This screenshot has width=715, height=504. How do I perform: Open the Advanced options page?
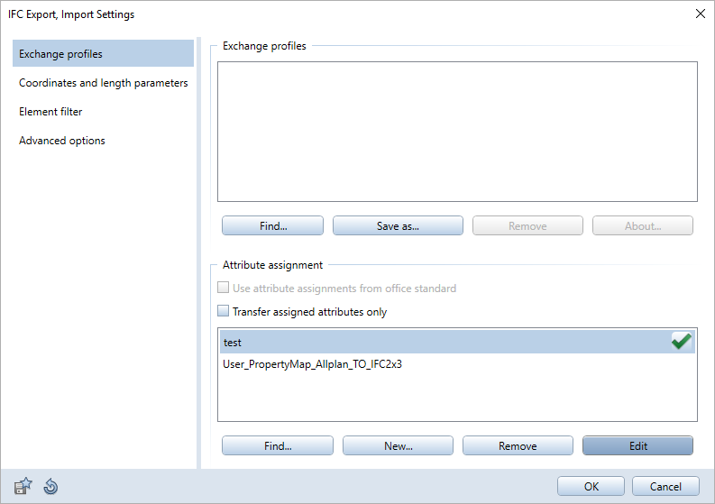point(62,141)
